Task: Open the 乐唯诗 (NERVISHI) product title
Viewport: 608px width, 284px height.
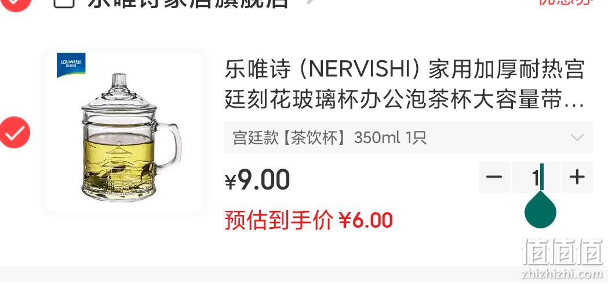Action: click(405, 85)
